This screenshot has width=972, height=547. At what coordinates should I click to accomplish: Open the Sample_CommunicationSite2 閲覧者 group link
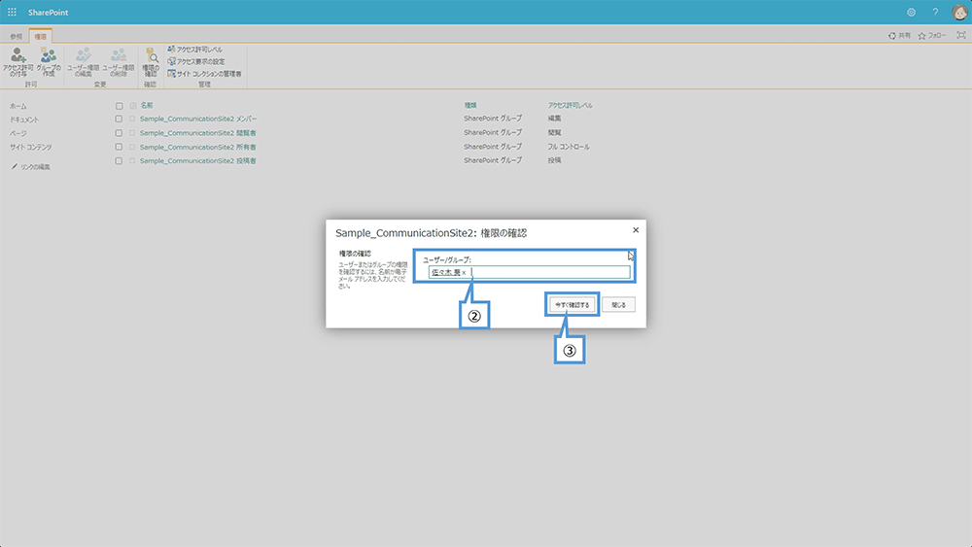pyautogui.click(x=197, y=132)
